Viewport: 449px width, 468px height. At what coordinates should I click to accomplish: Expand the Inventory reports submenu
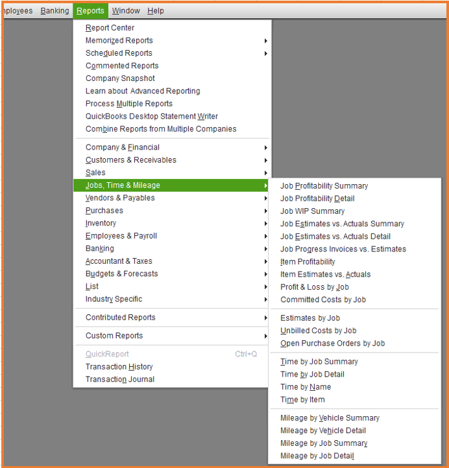(172, 223)
